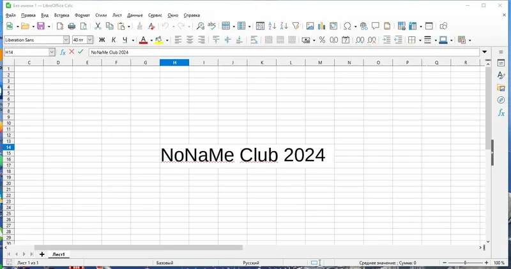Open the Данные menu
Image resolution: width=511 pixels, height=269 pixels.
(135, 15)
